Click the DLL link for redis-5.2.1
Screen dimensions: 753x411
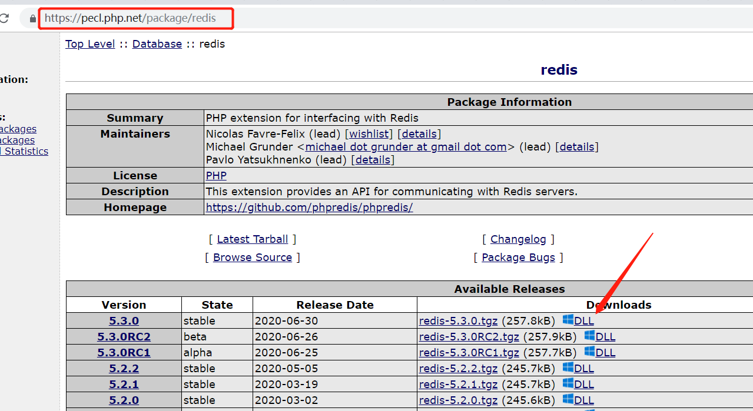[x=584, y=385]
